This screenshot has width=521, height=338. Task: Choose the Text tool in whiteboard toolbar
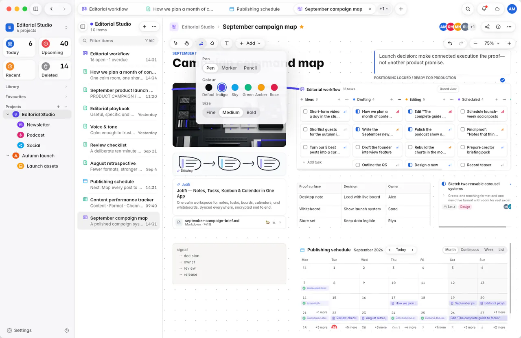point(227,43)
